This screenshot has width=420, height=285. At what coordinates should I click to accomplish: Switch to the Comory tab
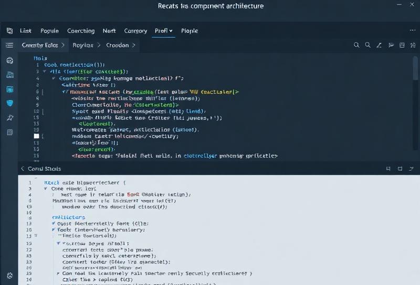click(x=135, y=31)
